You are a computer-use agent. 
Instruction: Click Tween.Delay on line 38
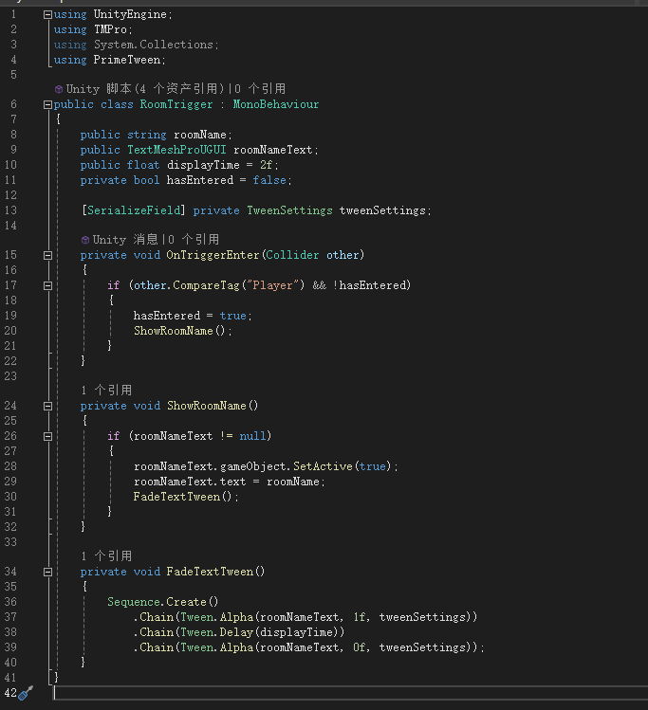coord(216,632)
